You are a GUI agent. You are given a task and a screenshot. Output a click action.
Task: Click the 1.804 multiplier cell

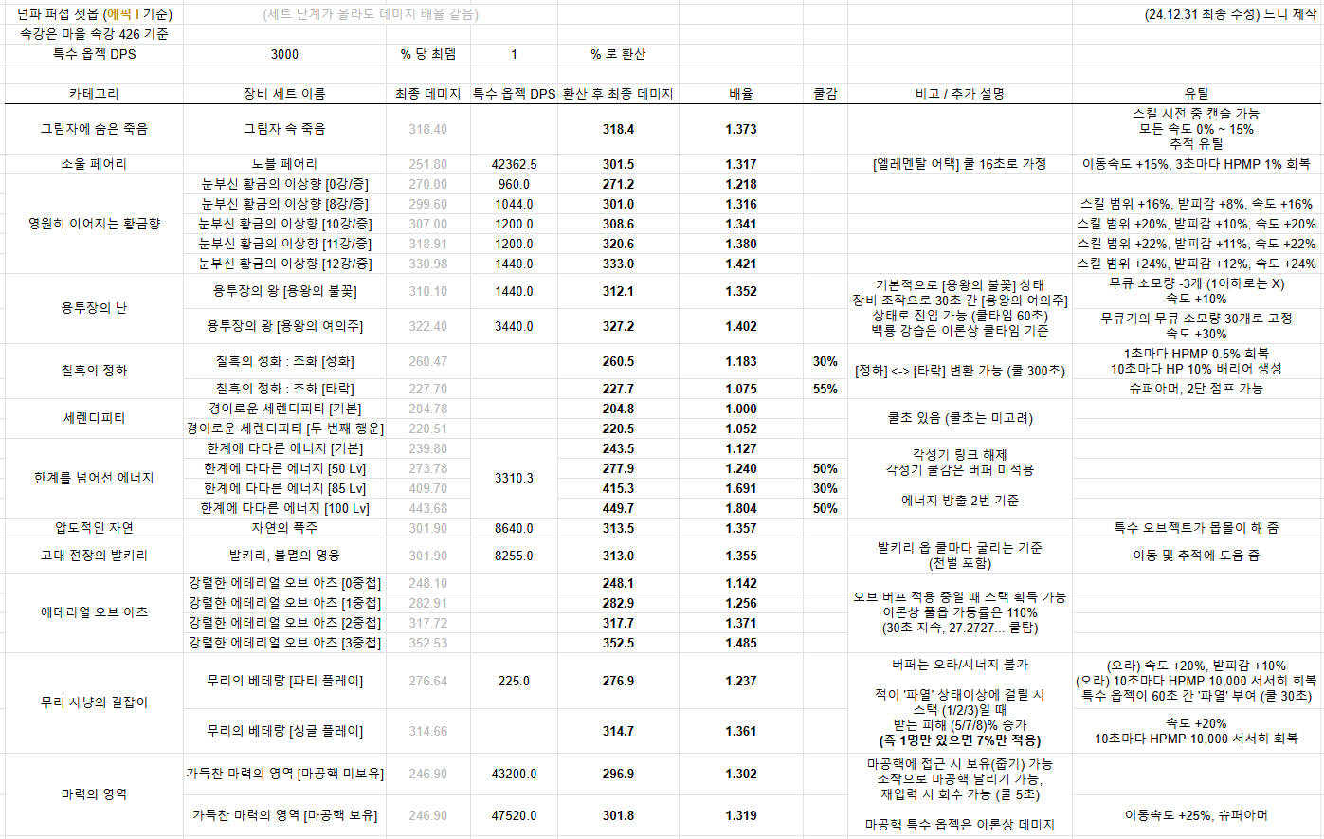point(740,508)
